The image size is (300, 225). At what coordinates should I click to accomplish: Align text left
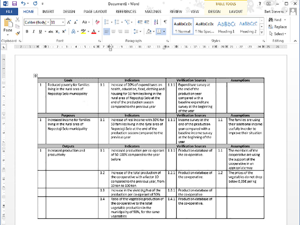tap(106, 31)
